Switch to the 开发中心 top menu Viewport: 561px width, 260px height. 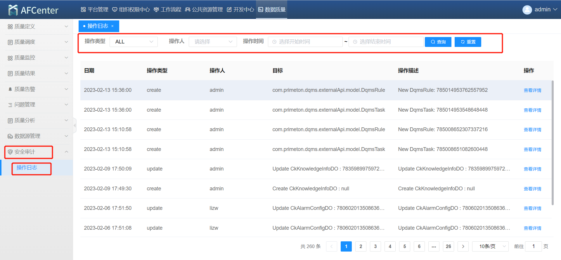pos(240,10)
